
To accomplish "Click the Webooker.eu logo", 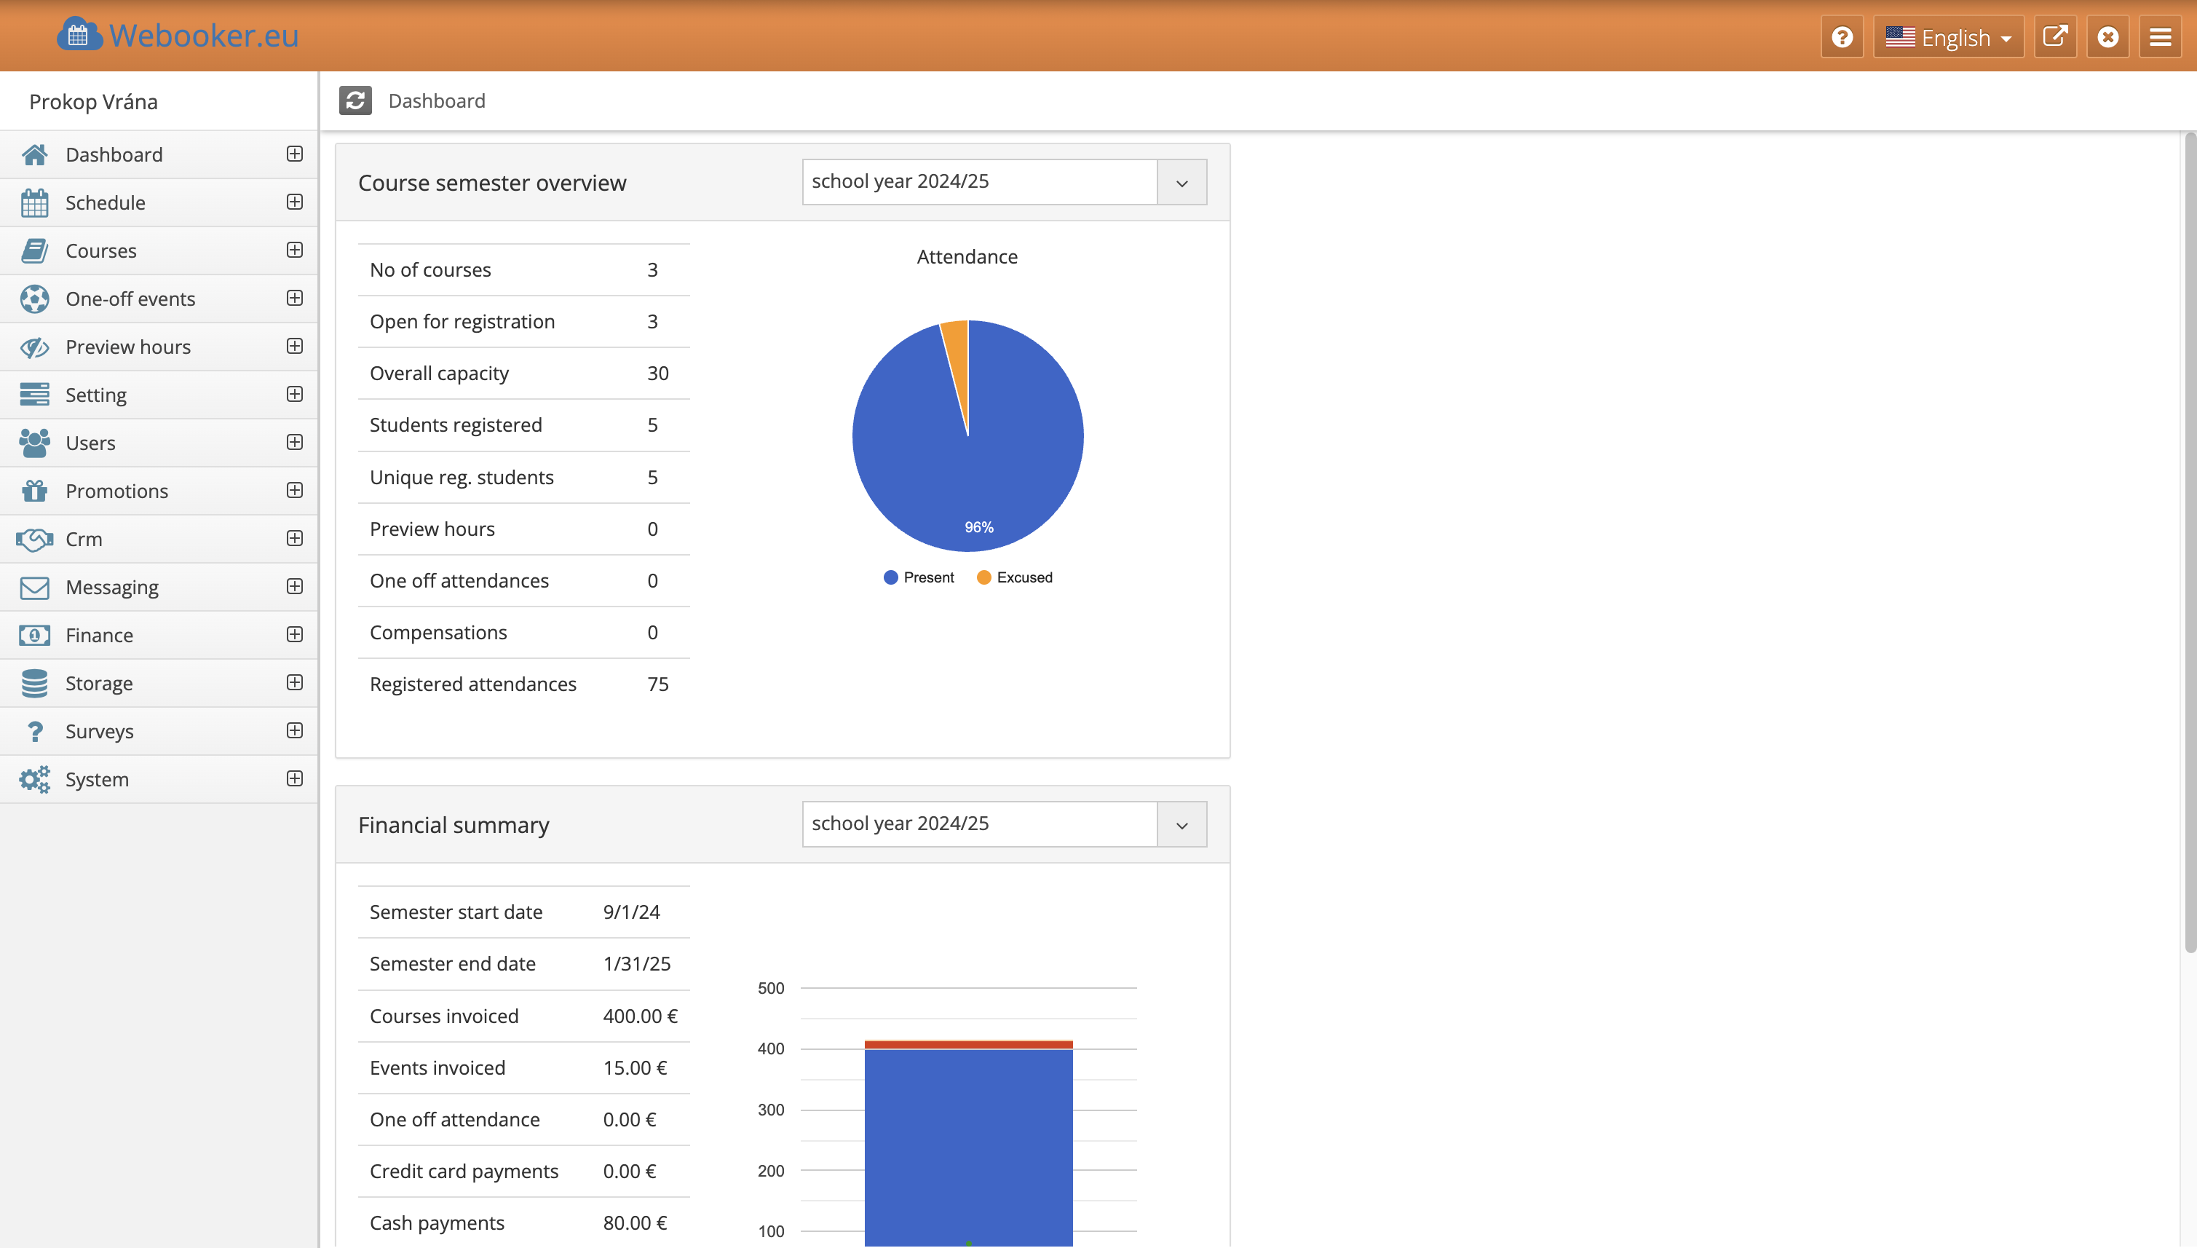I will point(178,35).
